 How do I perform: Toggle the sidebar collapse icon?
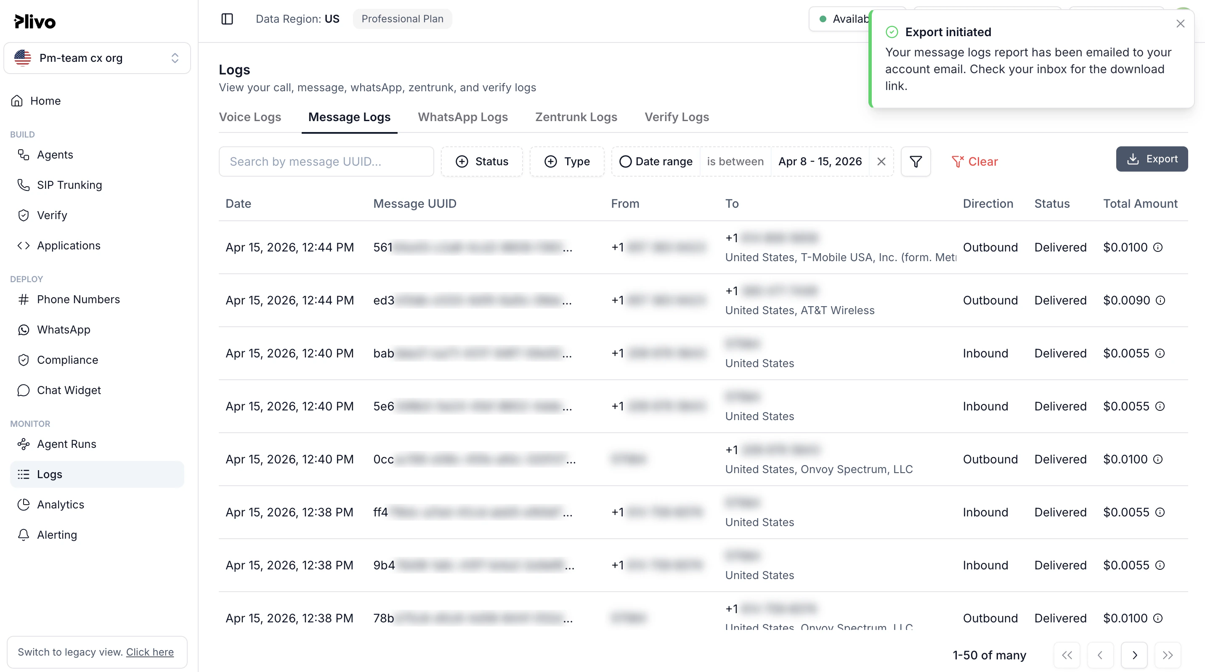click(x=227, y=19)
